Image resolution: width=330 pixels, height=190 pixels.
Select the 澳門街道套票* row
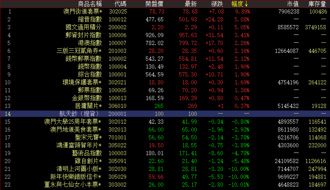point(165,12)
